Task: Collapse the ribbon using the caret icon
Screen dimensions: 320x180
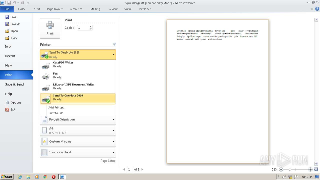Action: tap(312, 9)
